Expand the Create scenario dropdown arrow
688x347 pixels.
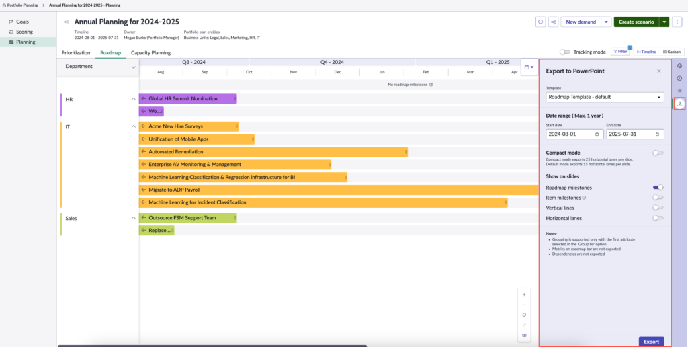point(664,22)
